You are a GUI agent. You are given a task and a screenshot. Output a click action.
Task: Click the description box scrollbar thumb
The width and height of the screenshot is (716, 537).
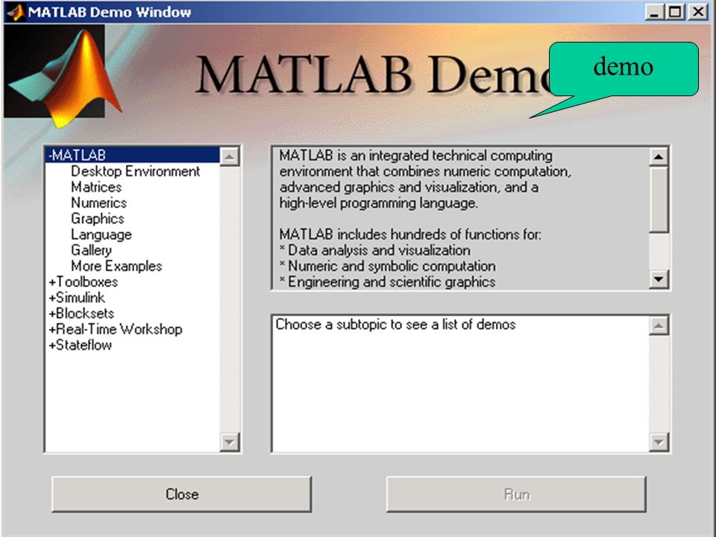[x=659, y=200]
